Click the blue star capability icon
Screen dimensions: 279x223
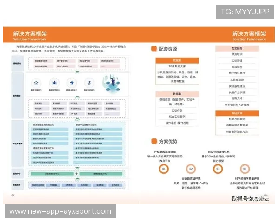tap(72, 83)
